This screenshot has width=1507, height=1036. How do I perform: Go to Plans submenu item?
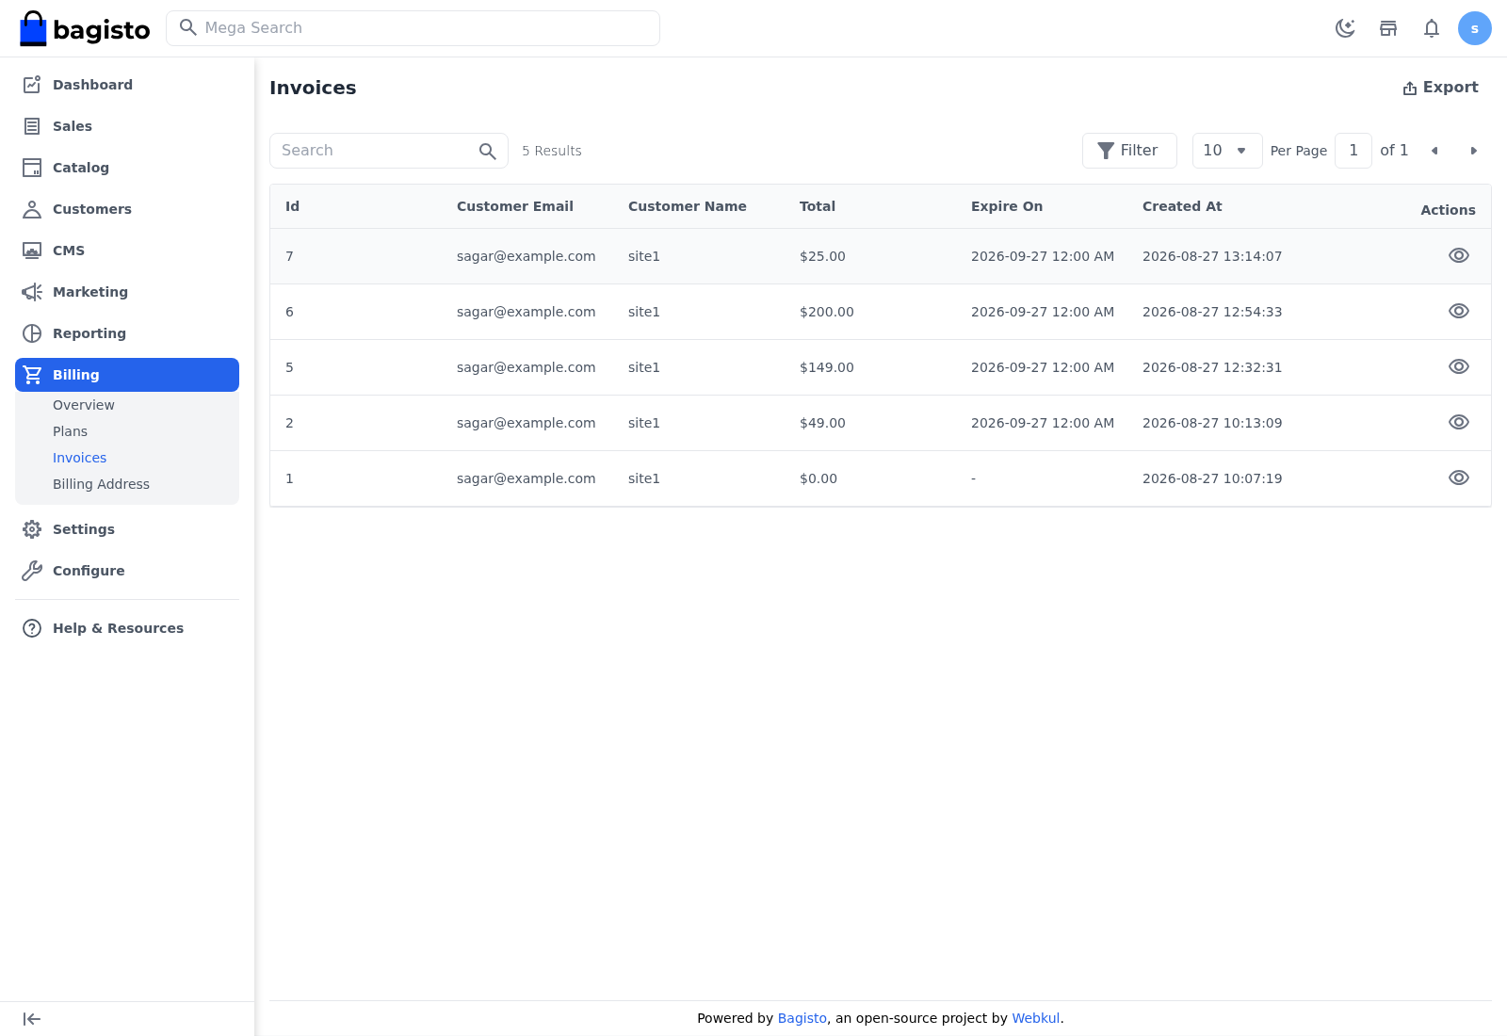pos(70,431)
